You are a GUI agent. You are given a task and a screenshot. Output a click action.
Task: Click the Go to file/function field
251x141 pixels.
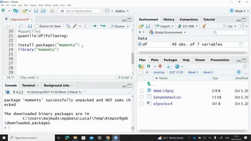pos(79,11)
